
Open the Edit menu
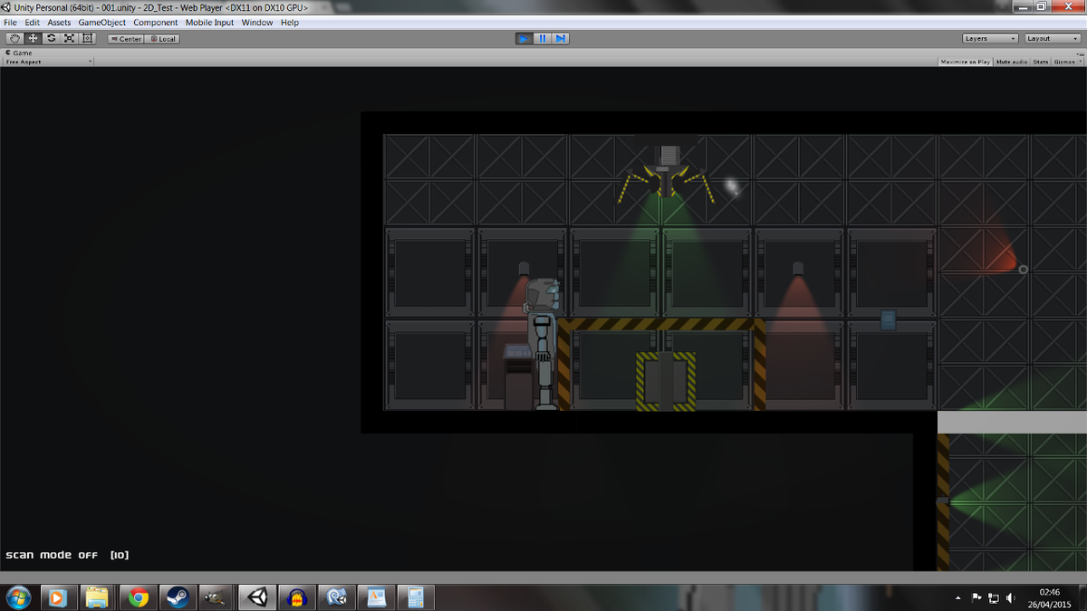click(33, 23)
